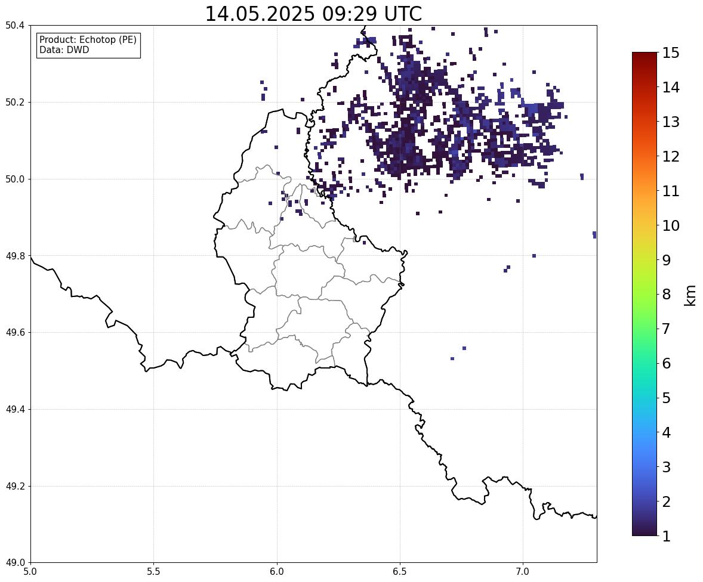Viewport: 703px width, 582px height.
Task: Click colorbar tick label 4
Action: tap(666, 432)
